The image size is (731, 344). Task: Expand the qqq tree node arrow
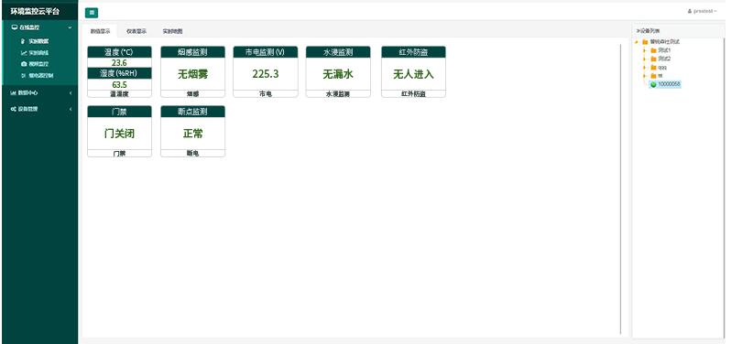(x=644, y=67)
